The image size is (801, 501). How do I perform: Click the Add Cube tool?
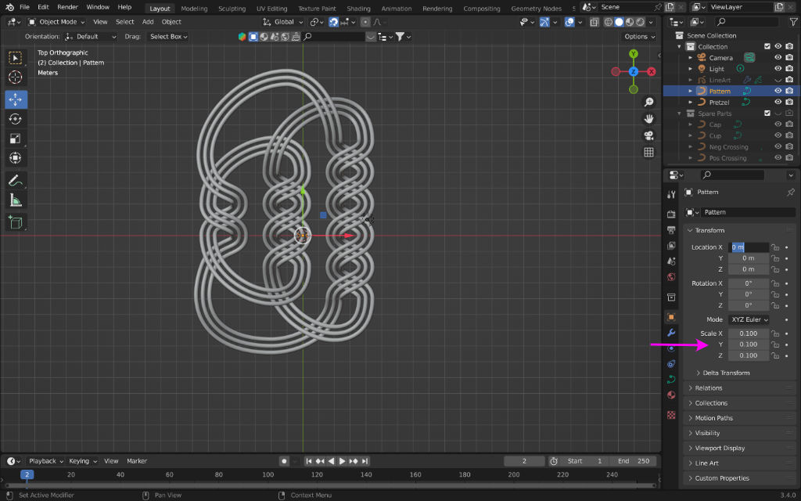(15, 223)
